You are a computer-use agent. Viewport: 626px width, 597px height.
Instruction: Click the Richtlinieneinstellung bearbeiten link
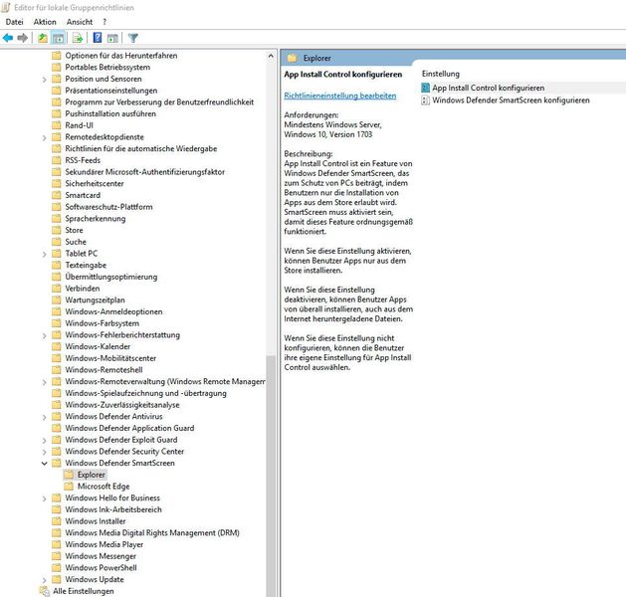(339, 96)
